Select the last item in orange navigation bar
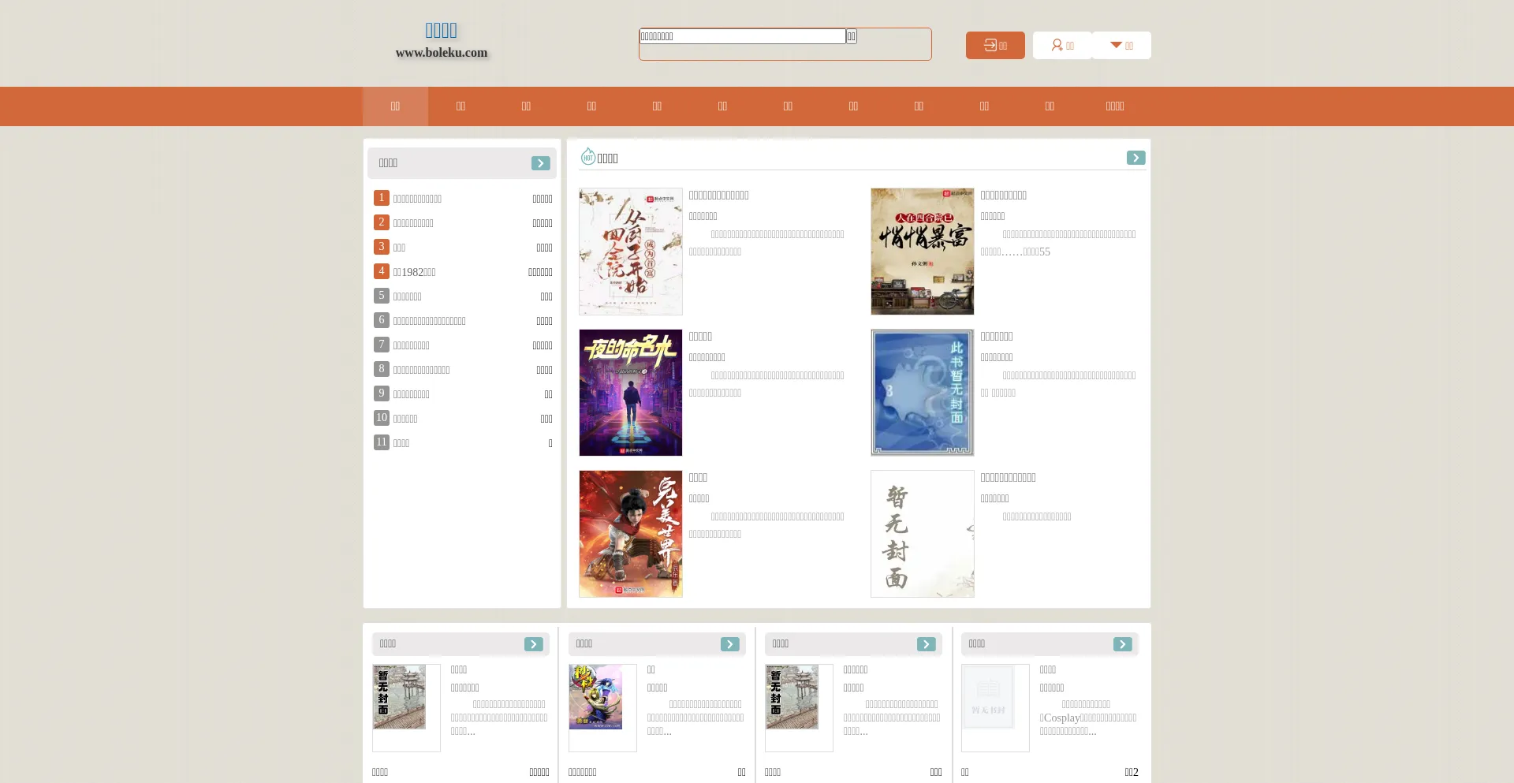Screen dimensions: 1514x783 1114,106
